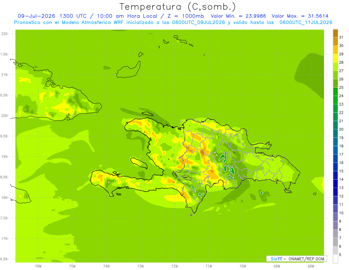Click the longitude label "69W"

277,266
